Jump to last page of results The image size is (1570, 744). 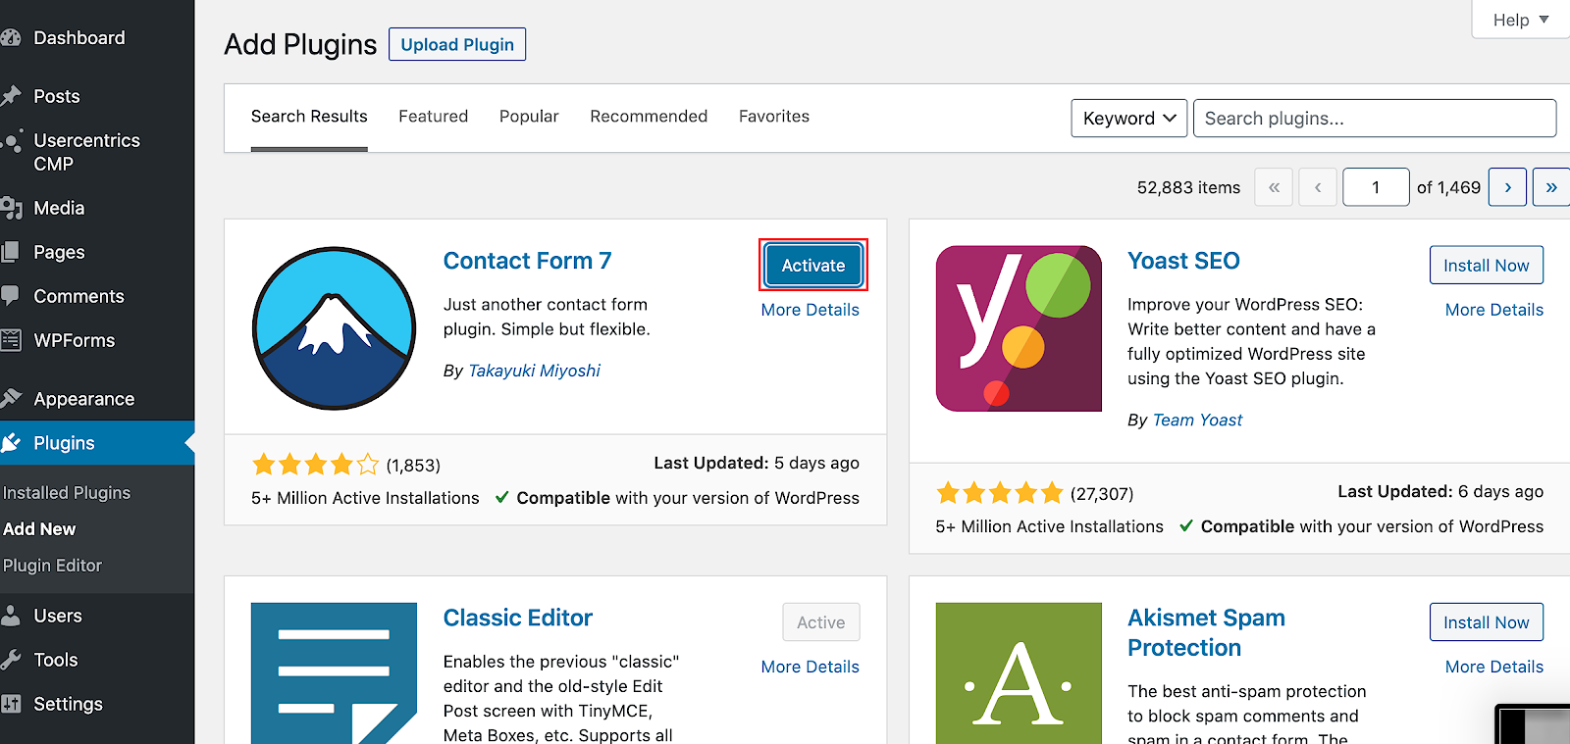pos(1551,187)
